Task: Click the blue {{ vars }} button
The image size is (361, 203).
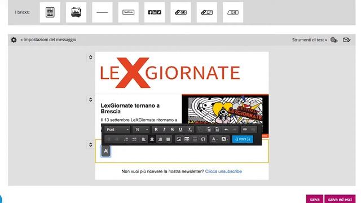Action: 243,139
